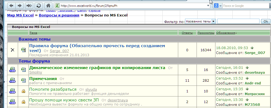Click the Excel site icon in address bar

(57, 6)
